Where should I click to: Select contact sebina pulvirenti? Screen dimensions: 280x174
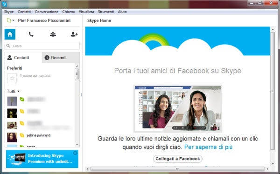tap(39, 135)
